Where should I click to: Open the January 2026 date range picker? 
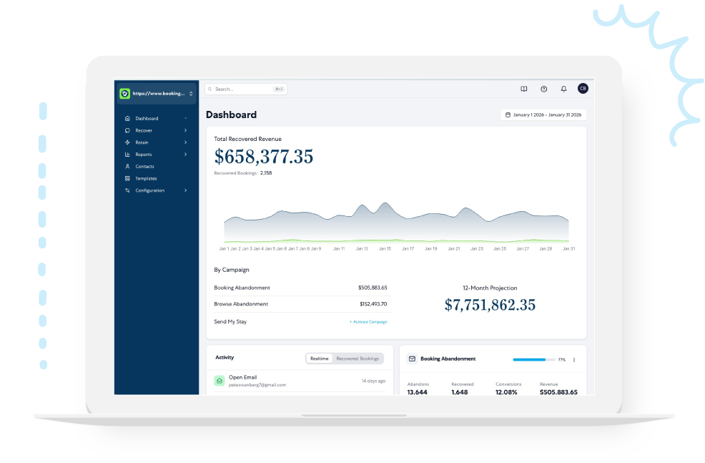coord(543,114)
